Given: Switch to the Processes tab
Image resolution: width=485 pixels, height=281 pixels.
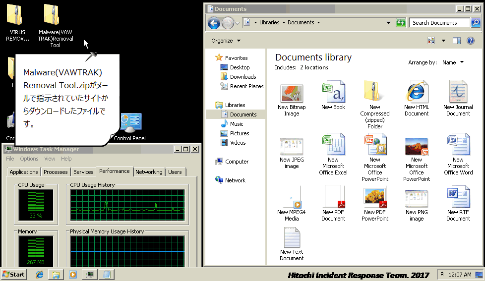Looking at the screenshot, I should tap(56, 172).
